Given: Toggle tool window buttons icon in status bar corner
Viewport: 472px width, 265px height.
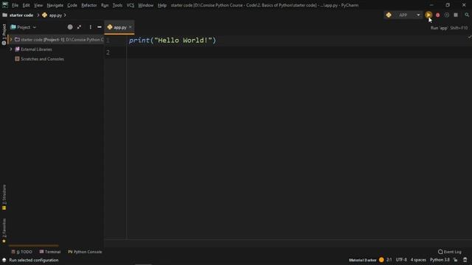Looking at the screenshot, I should (x=4, y=260).
